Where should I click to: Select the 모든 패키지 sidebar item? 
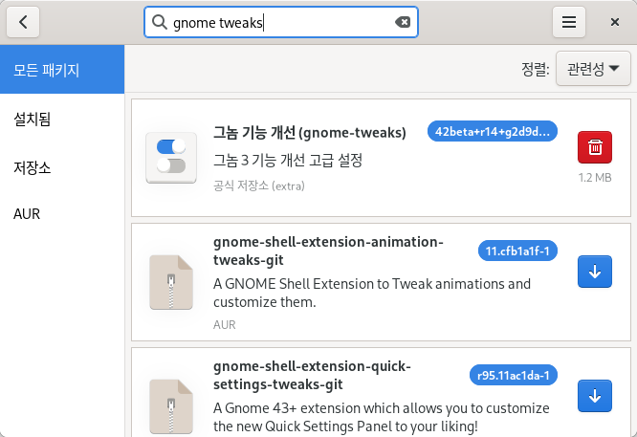tap(62, 70)
